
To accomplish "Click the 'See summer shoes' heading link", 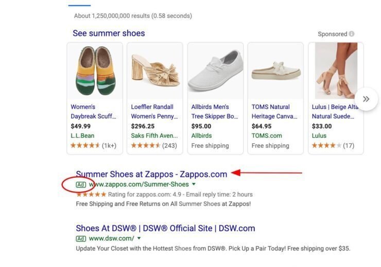I will click(x=109, y=33).
